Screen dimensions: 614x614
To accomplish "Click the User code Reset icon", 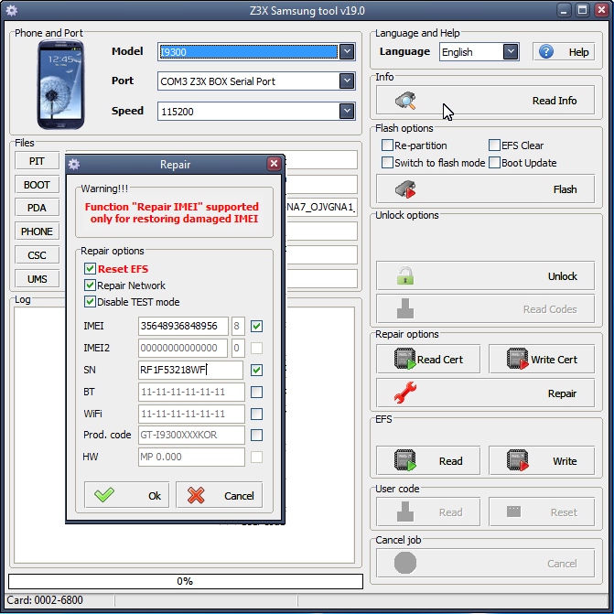I will [x=513, y=512].
